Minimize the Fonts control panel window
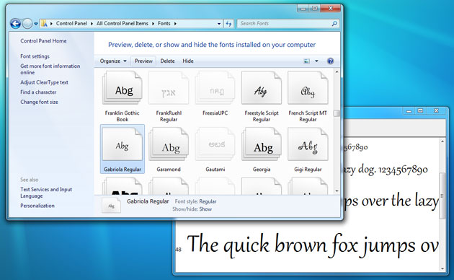Screen dimensions: 454x280 pos(303,9)
